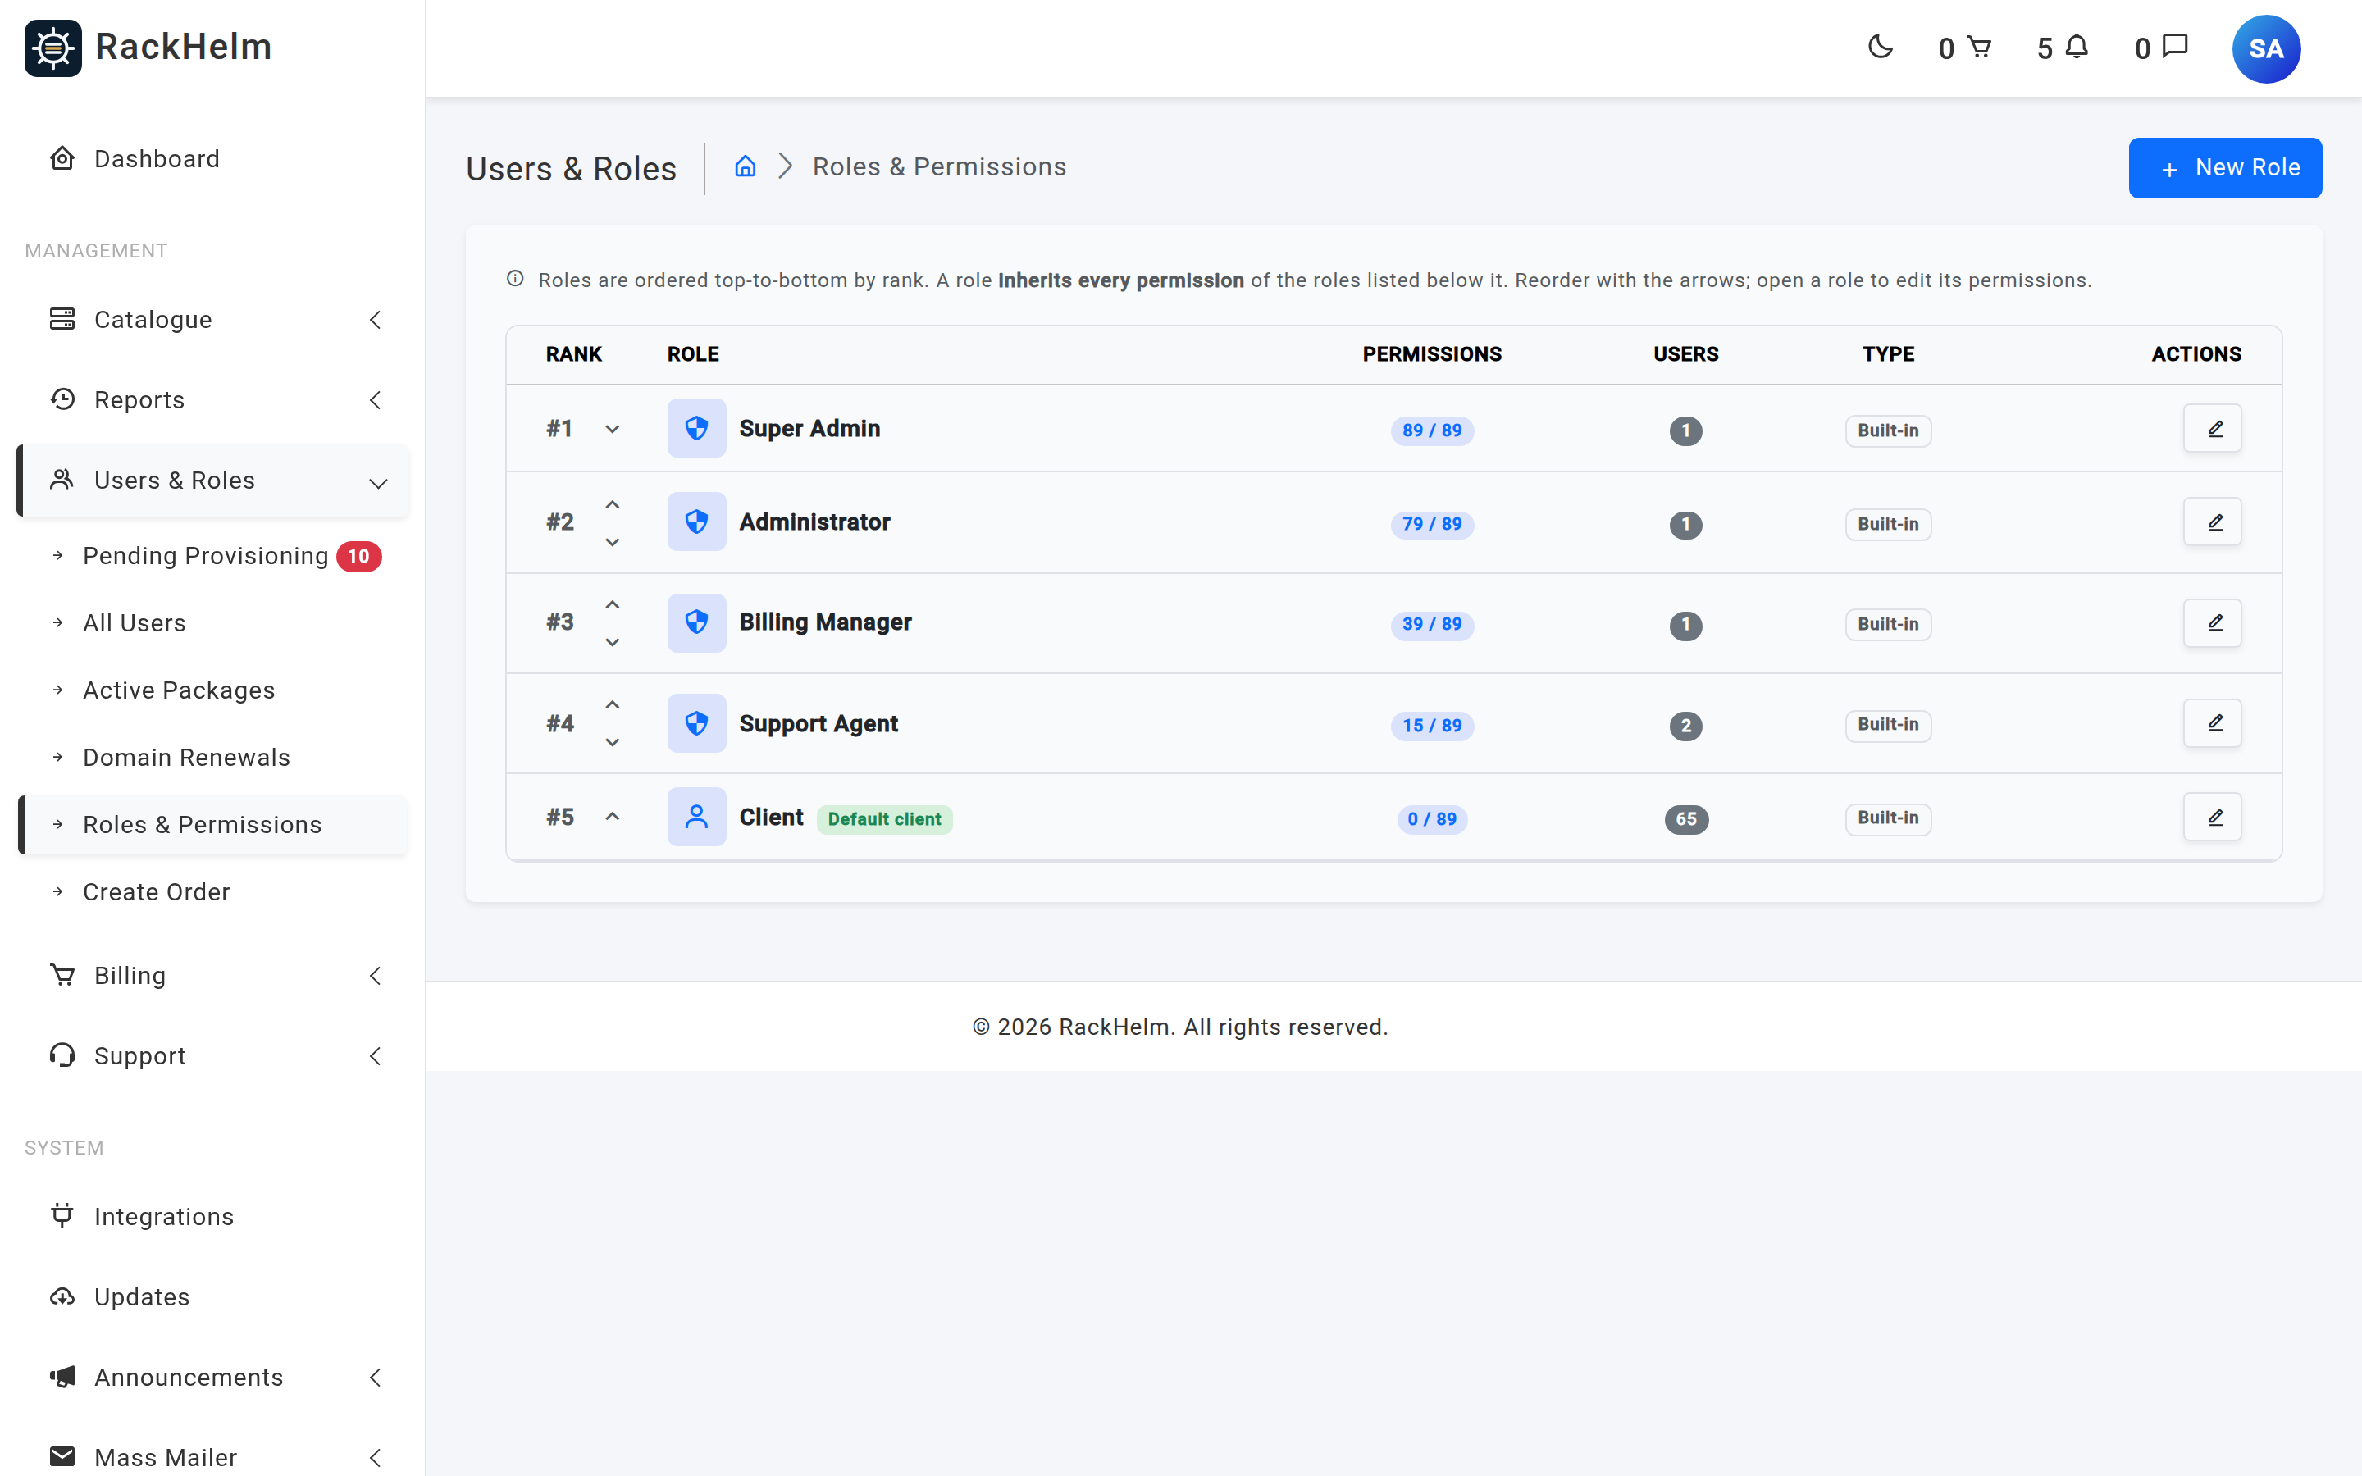This screenshot has height=1476, width=2362.
Task: Click the New Role button
Action: tap(2224, 168)
